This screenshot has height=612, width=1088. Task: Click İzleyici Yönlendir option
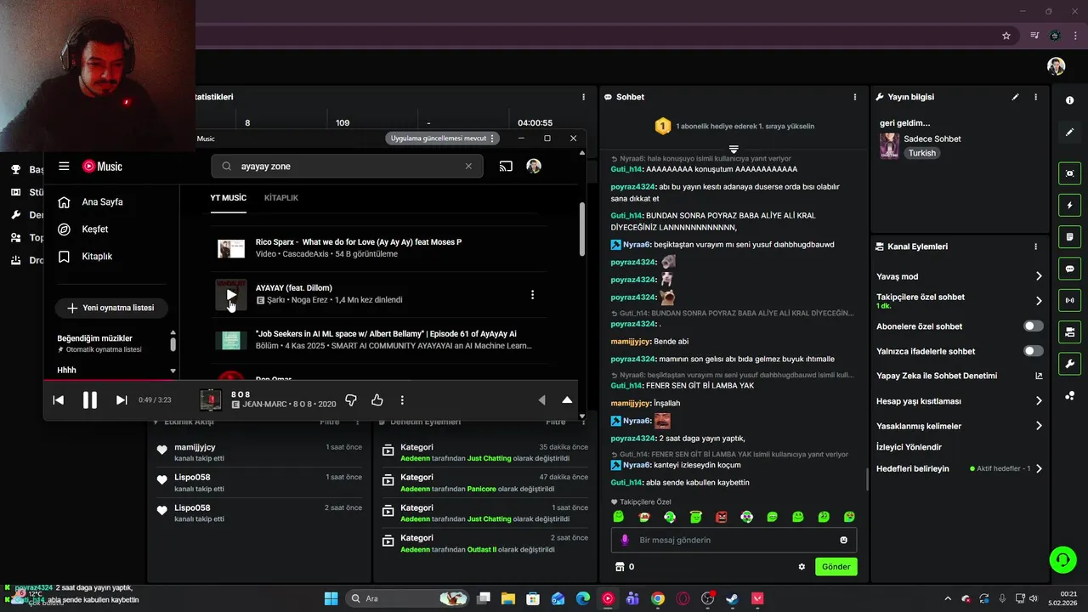click(909, 447)
